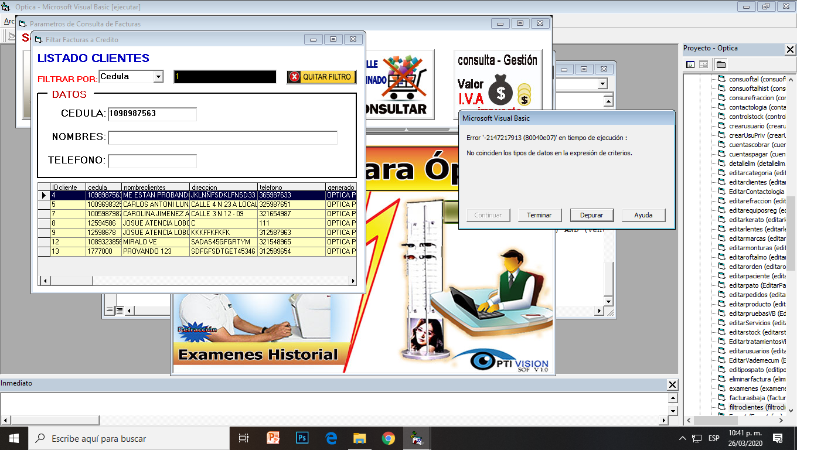This screenshot has width=831, height=450.
Task: Select eliminarfactura form in project tree
Action: [x=757, y=379]
